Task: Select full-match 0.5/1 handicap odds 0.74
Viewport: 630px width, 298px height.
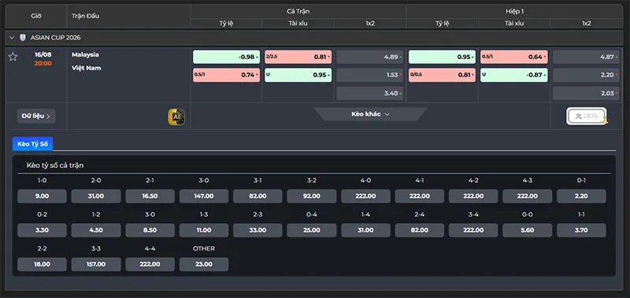Action: [x=226, y=75]
